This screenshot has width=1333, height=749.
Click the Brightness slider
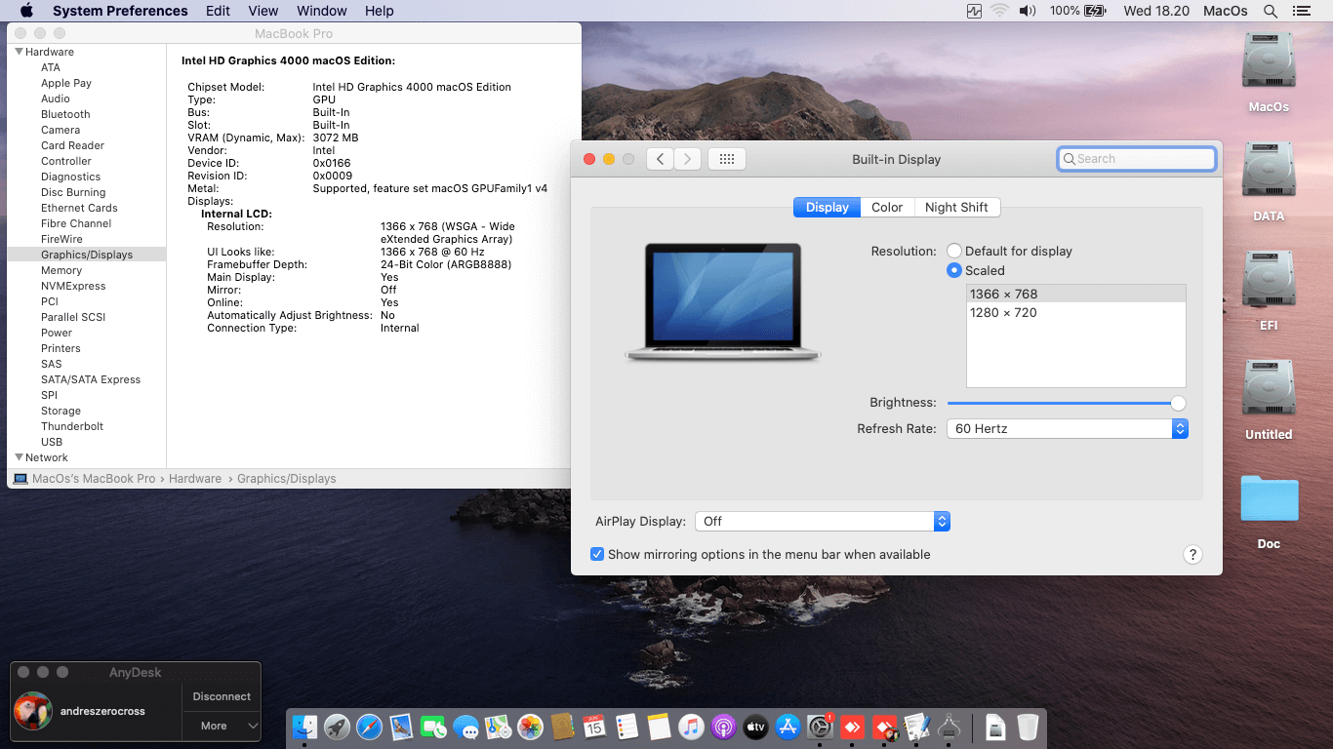(1068, 403)
